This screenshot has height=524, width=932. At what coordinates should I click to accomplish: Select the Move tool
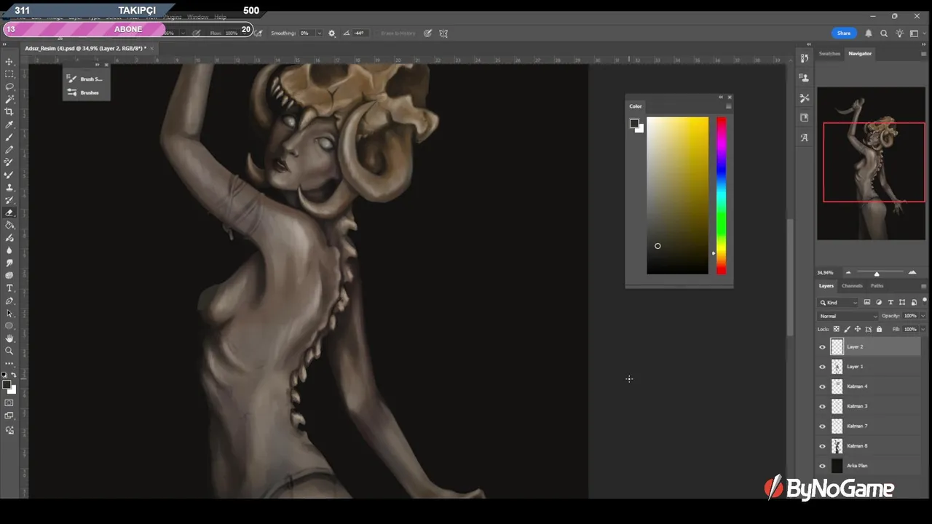click(9, 62)
